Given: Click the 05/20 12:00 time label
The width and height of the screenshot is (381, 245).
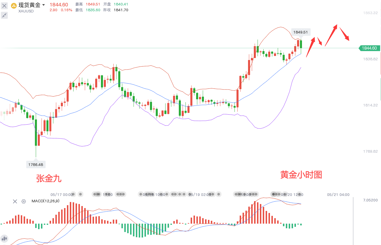Looking at the screenshot, I should [x=292, y=195].
